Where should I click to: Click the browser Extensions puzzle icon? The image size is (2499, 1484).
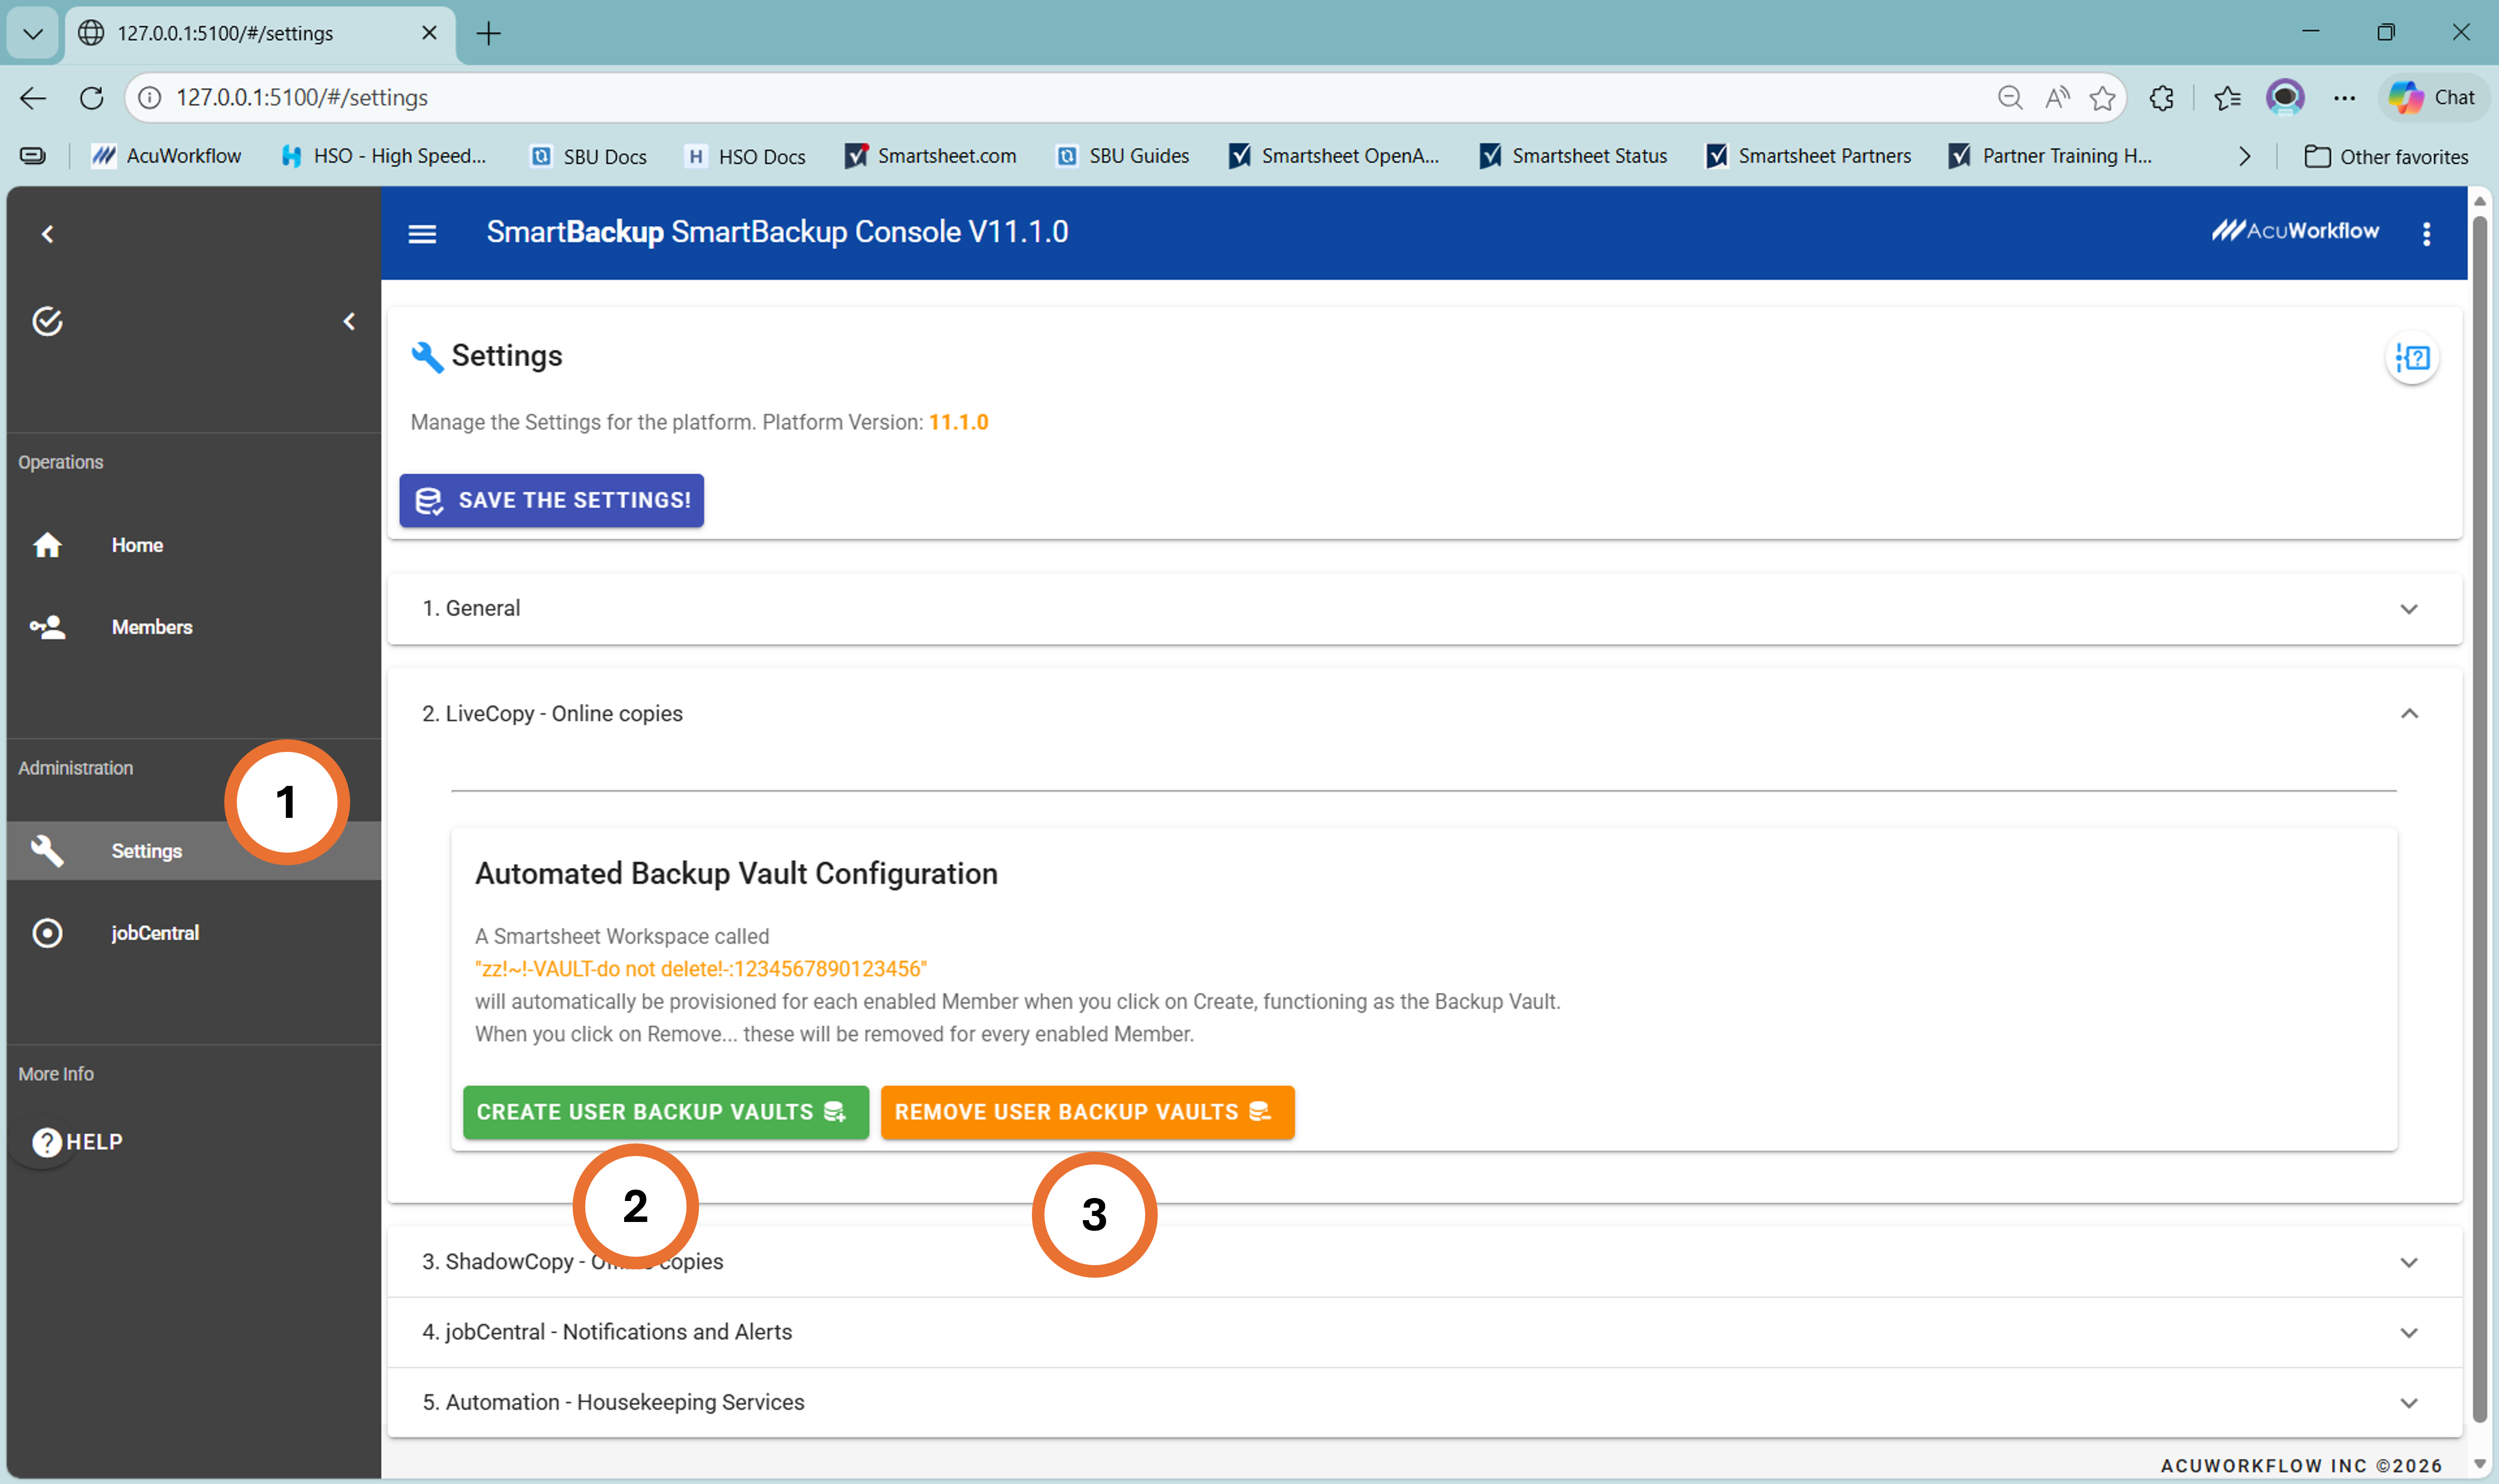[x=2161, y=98]
